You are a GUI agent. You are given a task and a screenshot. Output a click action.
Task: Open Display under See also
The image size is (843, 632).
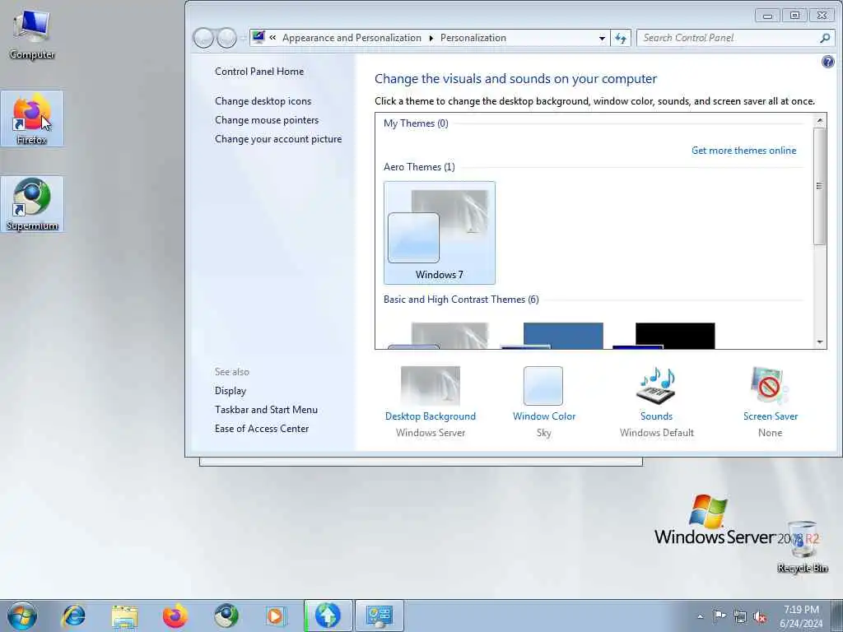point(231,391)
